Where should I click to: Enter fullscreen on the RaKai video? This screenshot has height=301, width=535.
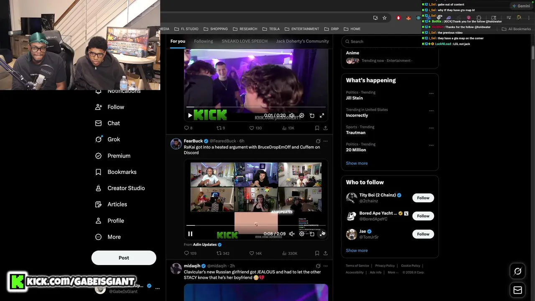tap(322, 234)
